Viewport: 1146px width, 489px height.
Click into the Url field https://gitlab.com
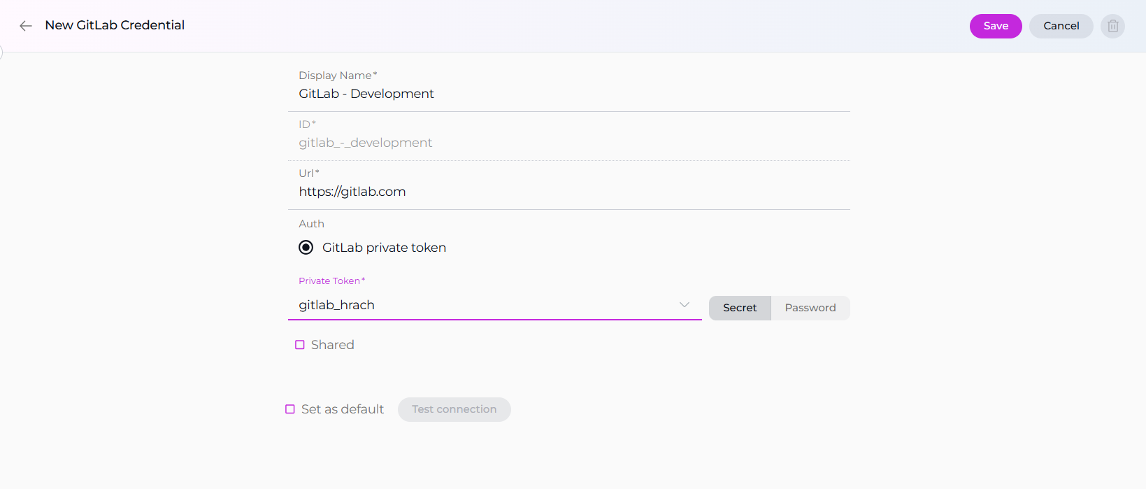568,192
